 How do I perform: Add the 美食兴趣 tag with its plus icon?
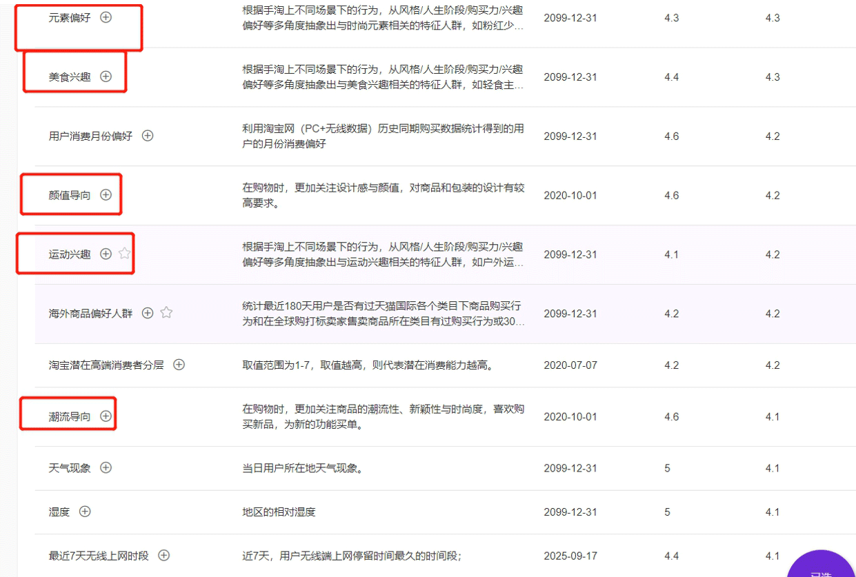point(106,77)
